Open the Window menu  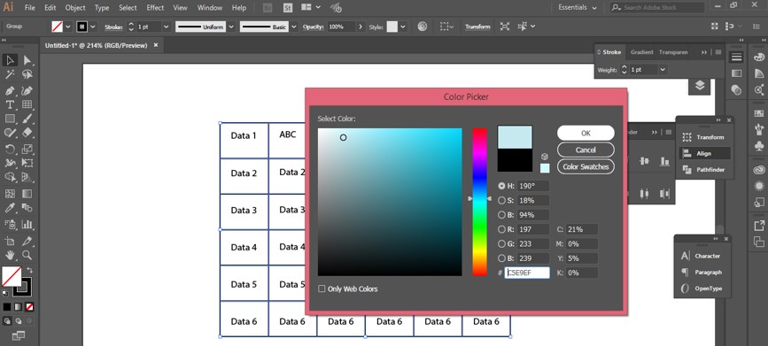tap(210, 8)
